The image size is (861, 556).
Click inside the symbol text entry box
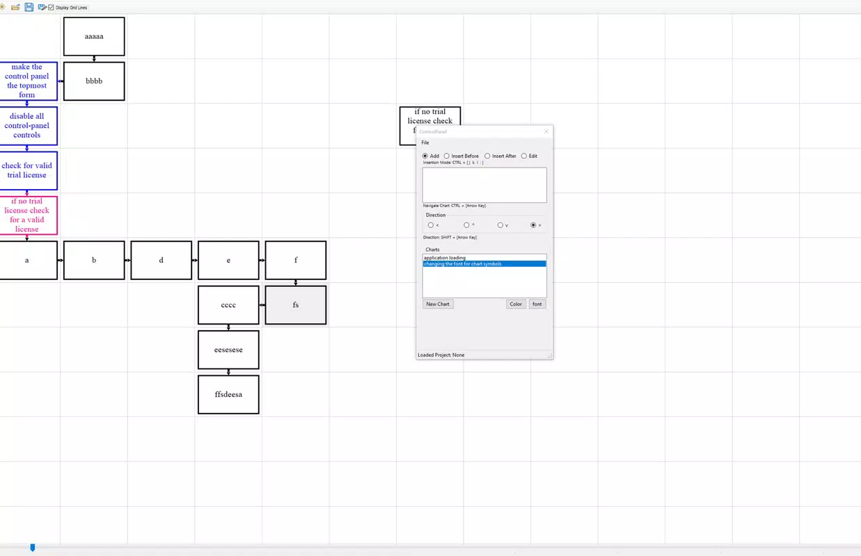(x=484, y=185)
